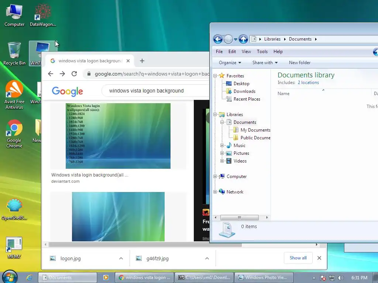Open logon.jpg download options chevron

[121, 258]
